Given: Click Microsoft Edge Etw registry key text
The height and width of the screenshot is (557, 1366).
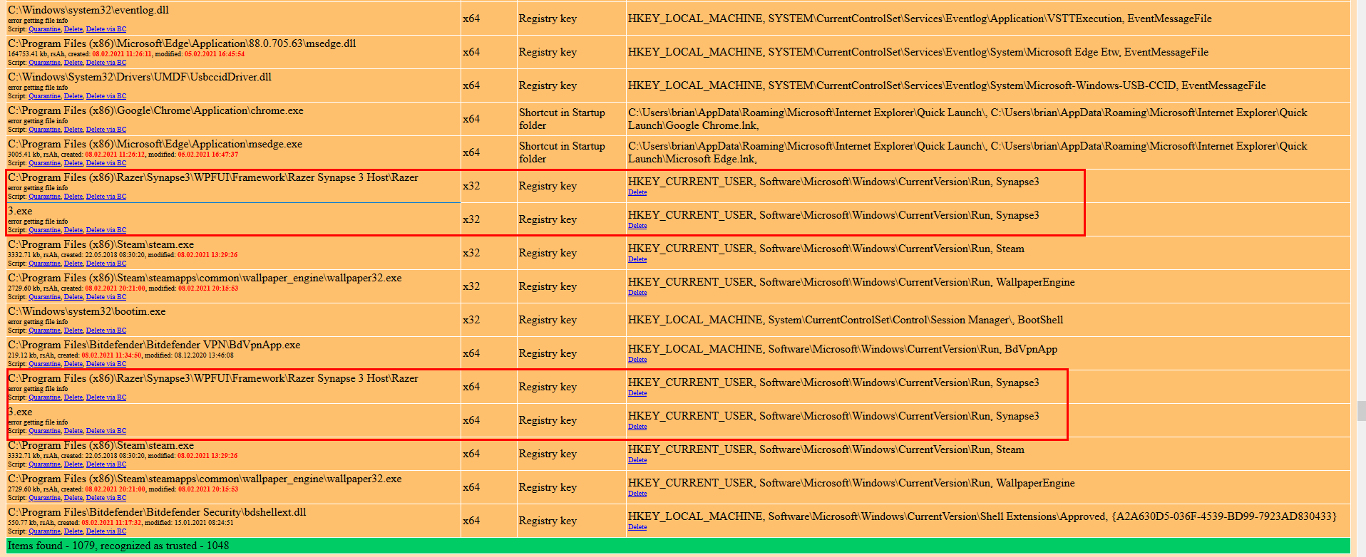Looking at the screenshot, I should 918,52.
